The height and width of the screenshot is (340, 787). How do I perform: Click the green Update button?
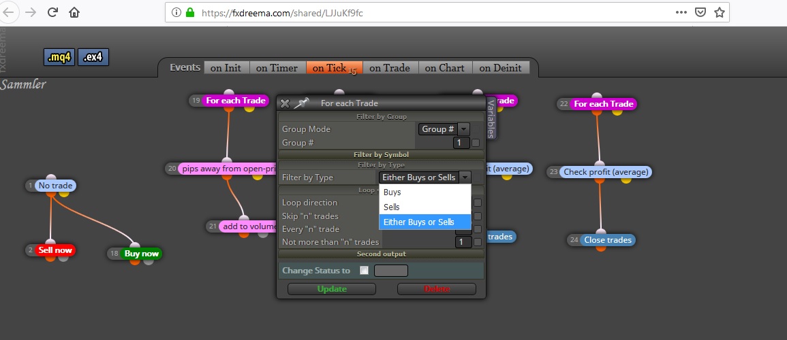click(x=332, y=289)
